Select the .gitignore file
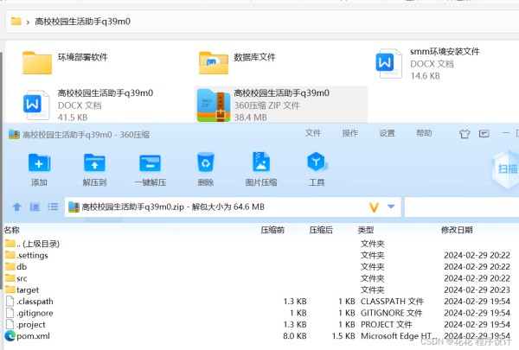This screenshot has width=519, height=350. click(x=29, y=313)
